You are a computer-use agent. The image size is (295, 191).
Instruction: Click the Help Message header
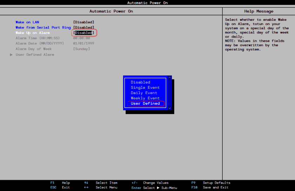coord(259,11)
